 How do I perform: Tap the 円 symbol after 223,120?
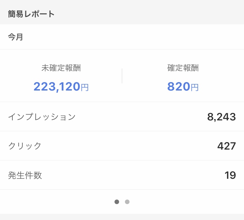[x=85, y=87]
